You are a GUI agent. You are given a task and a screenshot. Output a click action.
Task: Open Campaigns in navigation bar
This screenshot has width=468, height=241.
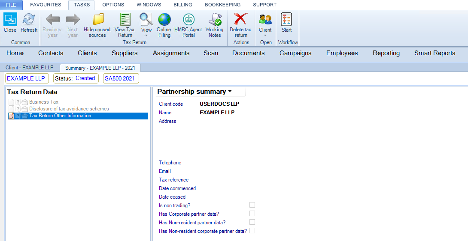[x=295, y=53]
